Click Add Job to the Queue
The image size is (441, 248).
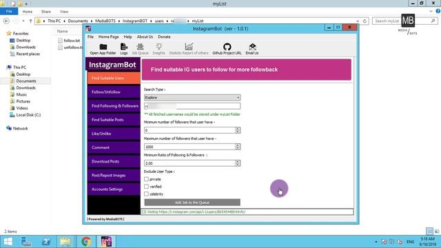[192, 203]
